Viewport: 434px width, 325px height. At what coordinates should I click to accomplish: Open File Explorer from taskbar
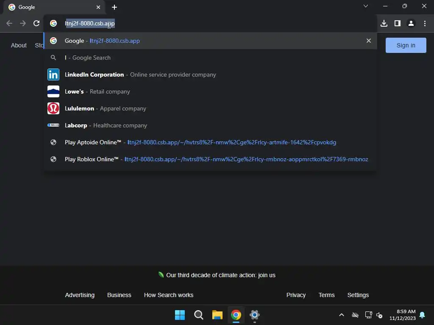click(x=217, y=315)
